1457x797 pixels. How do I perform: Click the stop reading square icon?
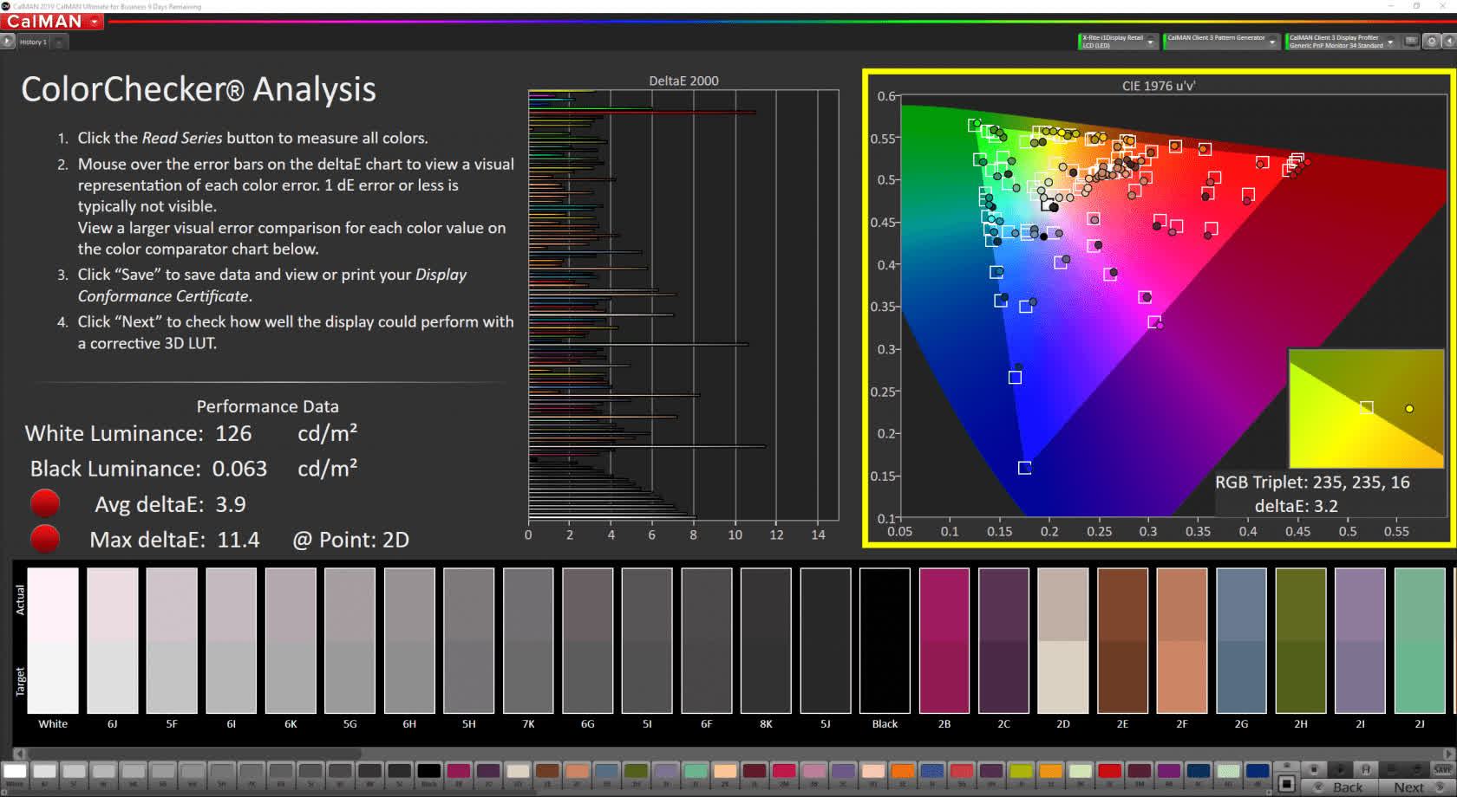pos(1287,784)
